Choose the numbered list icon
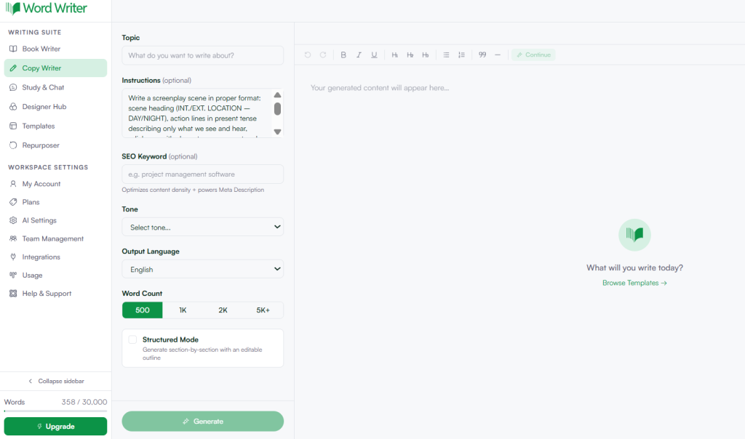Screen dimensions: 745x439 (x=461, y=55)
